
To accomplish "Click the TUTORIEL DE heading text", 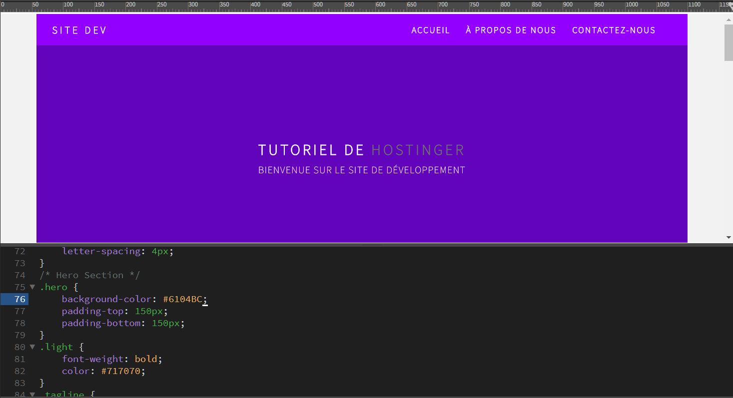I will 312,150.
